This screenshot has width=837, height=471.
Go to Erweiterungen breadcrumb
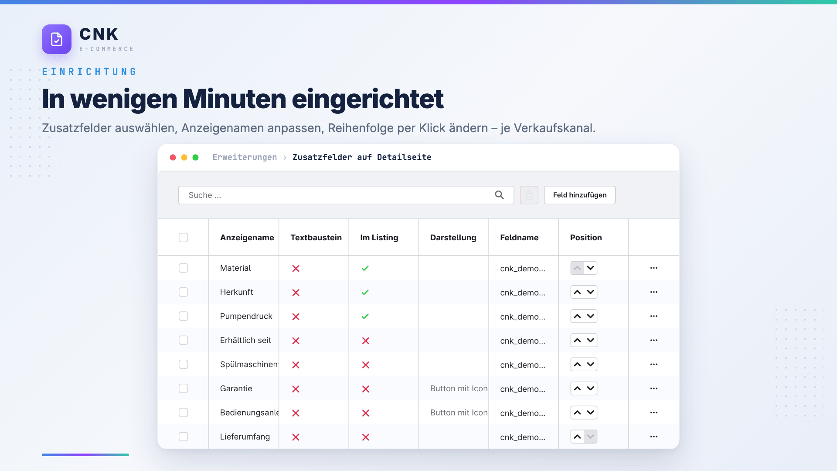245,157
